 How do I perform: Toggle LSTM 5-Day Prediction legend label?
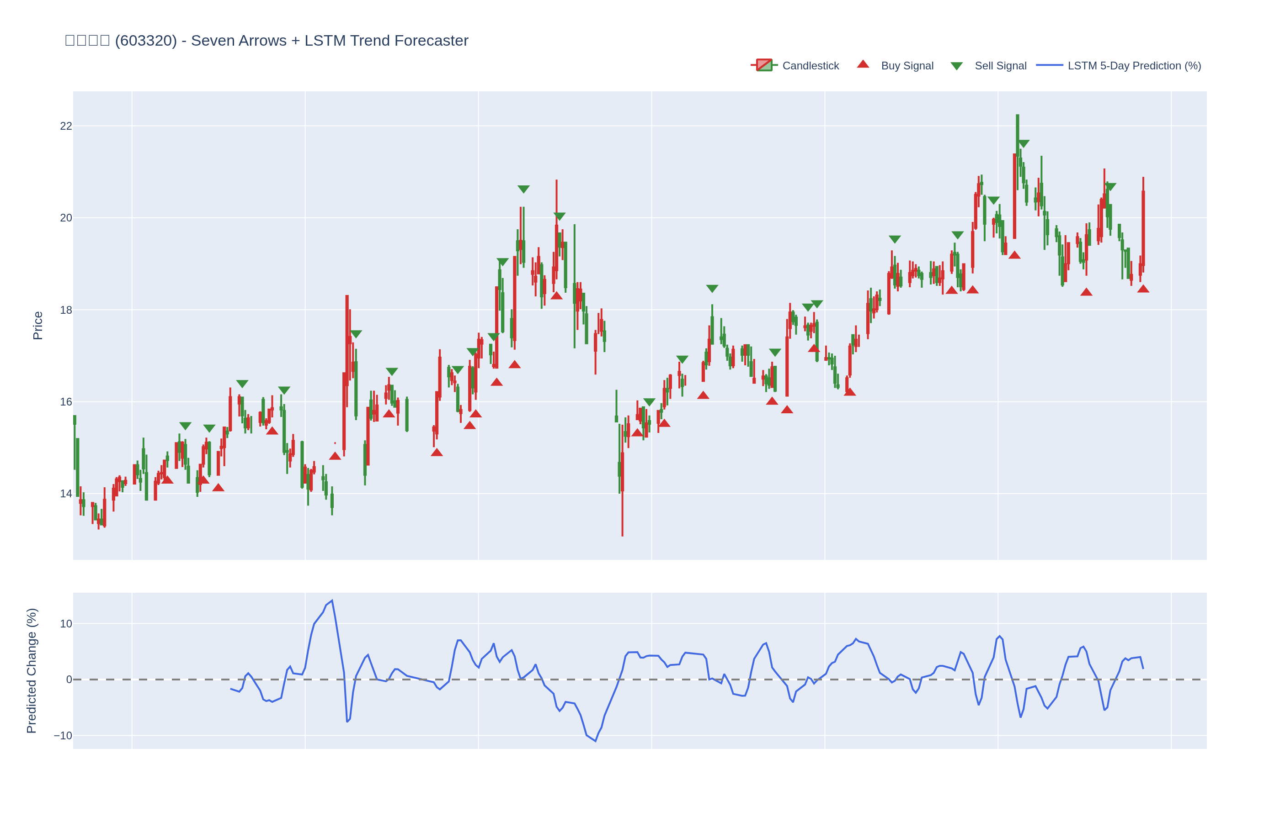[1134, 66]
